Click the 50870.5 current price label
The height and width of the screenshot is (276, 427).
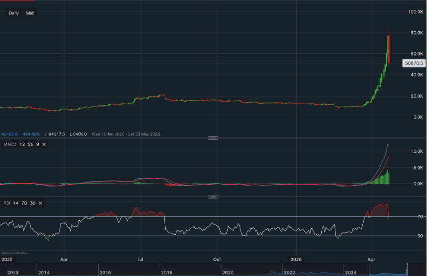coord(413,63)
